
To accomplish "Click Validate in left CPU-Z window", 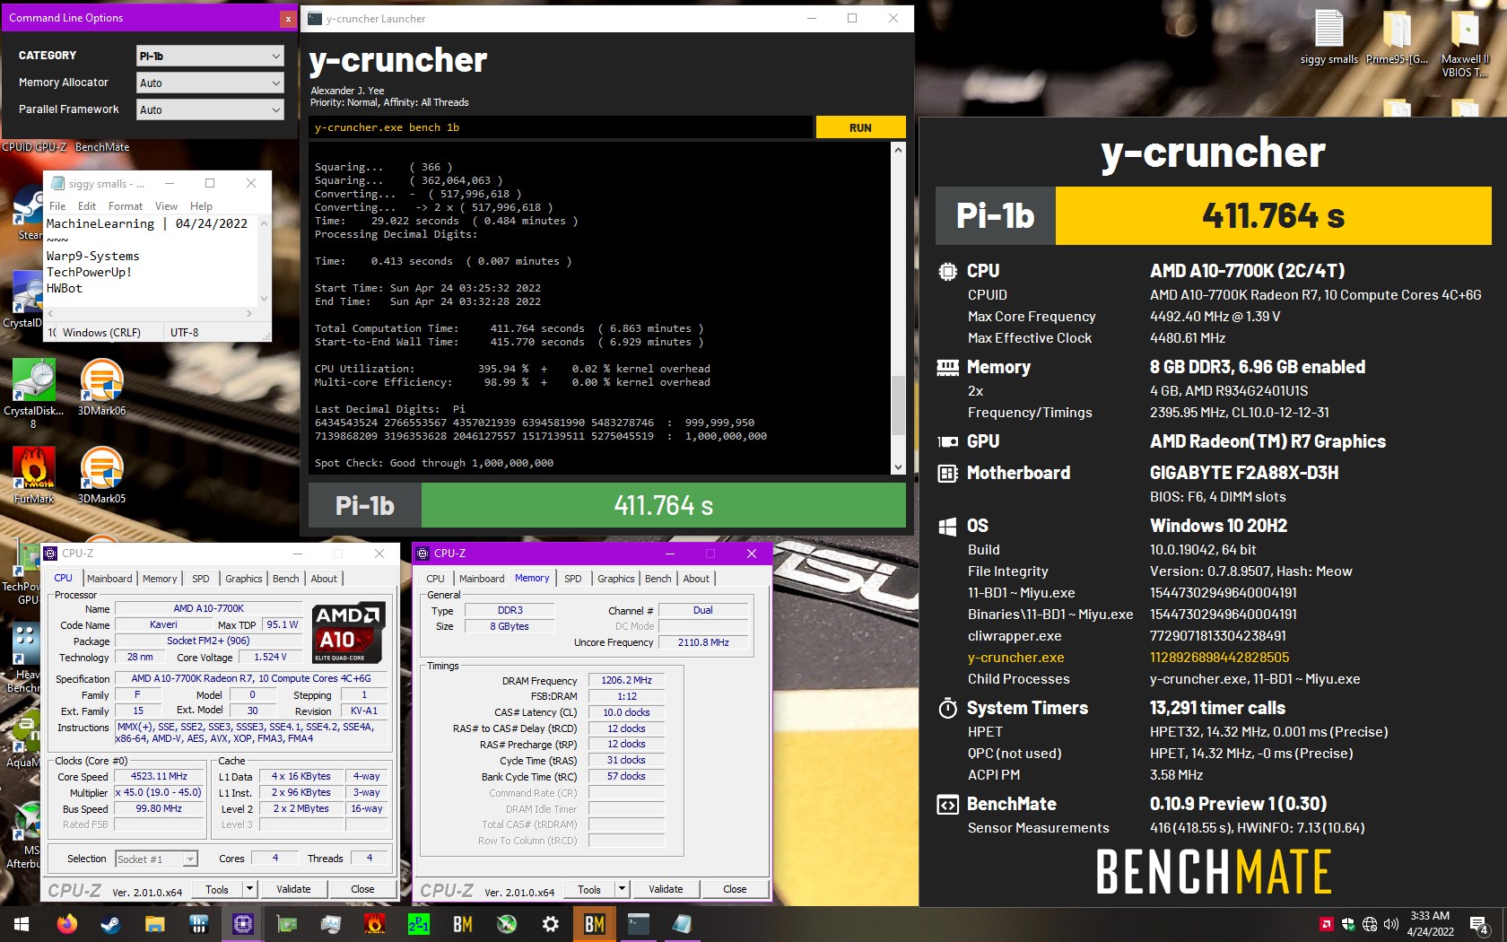I will pos(293,889).
